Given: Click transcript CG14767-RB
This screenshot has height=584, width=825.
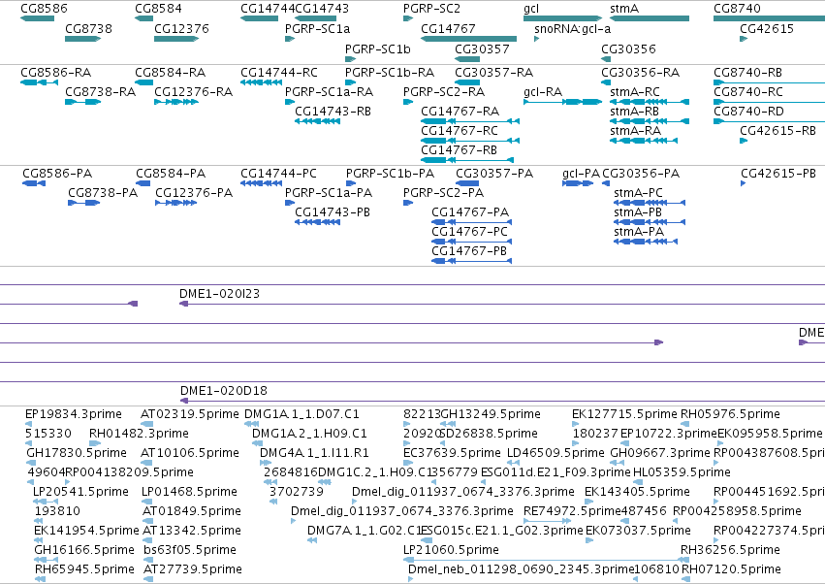Looking at the screenshot, I should tap(467, 160).
